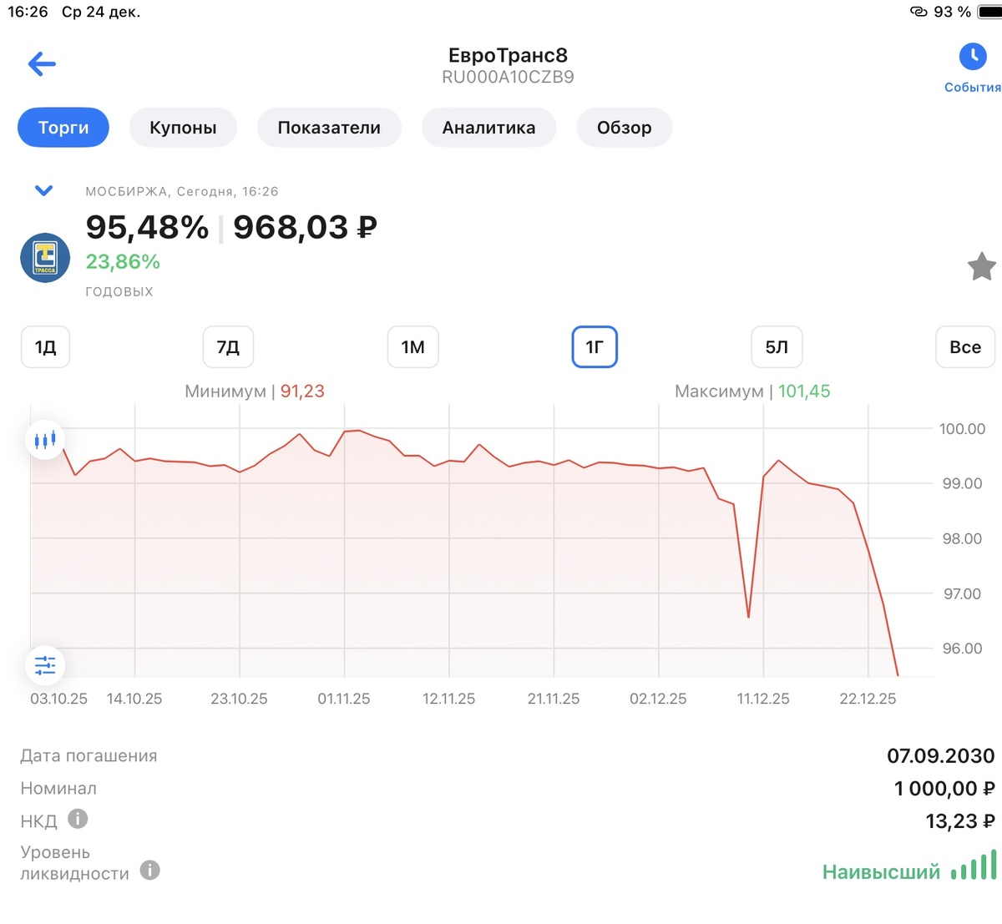
Task: Tap the 16:26 clock in status bar
Action: pyautogui.click(x=28, y=12)
